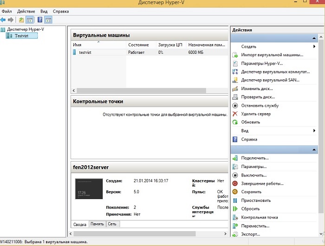Click Подключить... action

pos(255,158)
